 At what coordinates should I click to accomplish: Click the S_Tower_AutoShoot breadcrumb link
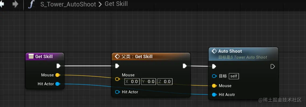coord(68,4)
